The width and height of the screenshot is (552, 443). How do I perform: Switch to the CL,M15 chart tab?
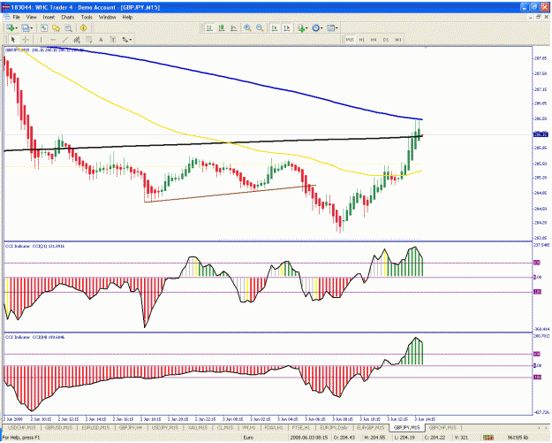tap(225, 428)
